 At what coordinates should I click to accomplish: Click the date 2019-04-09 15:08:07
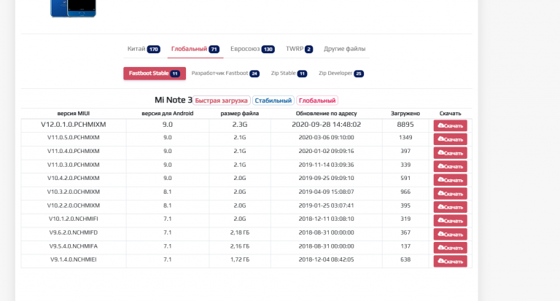(327, 192)
